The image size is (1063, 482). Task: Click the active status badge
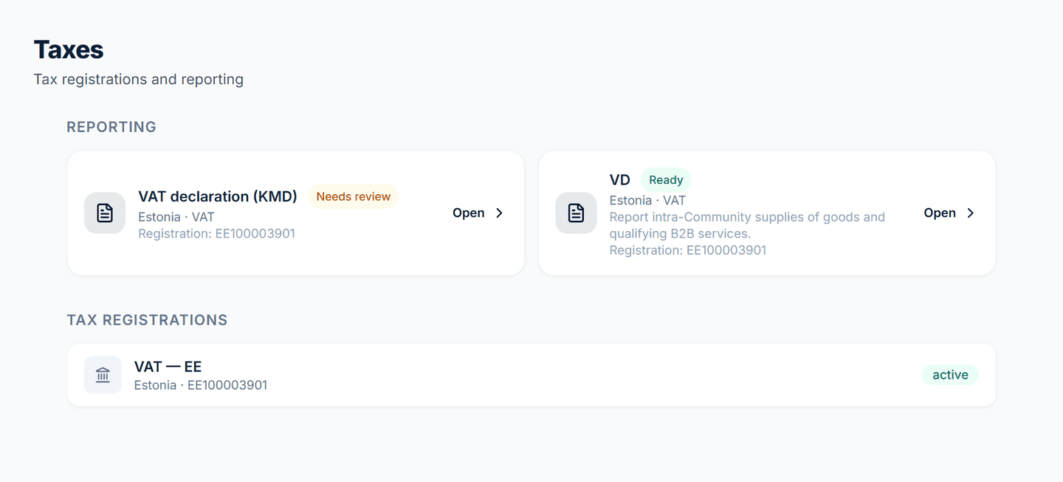click(x=950, y=375)
